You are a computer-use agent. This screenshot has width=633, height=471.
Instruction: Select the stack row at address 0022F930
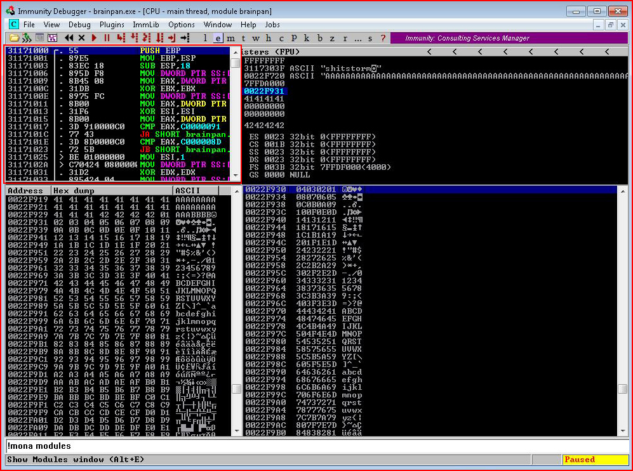[x=430, y=190]
